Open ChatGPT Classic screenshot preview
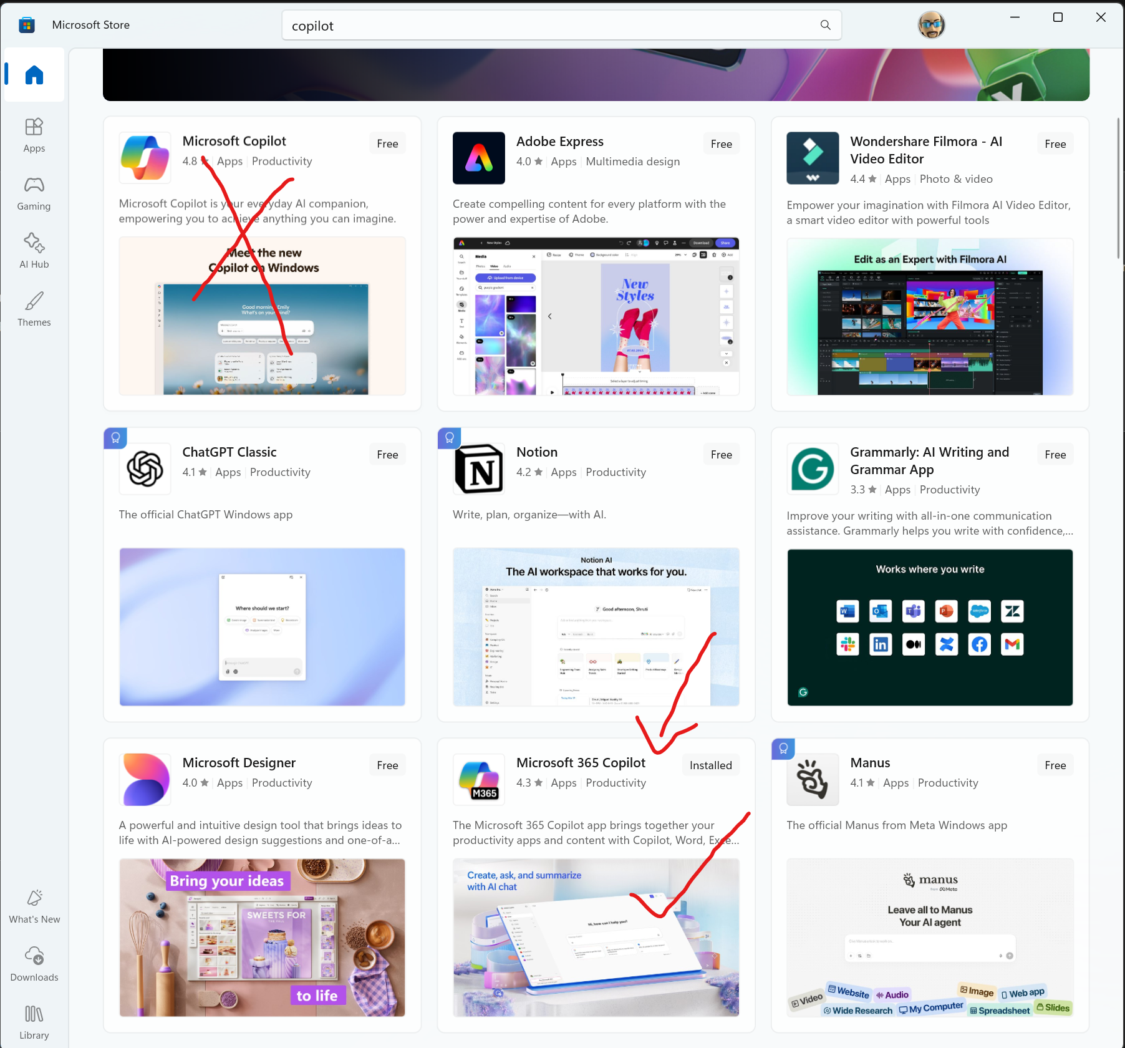 click(263, 627)
